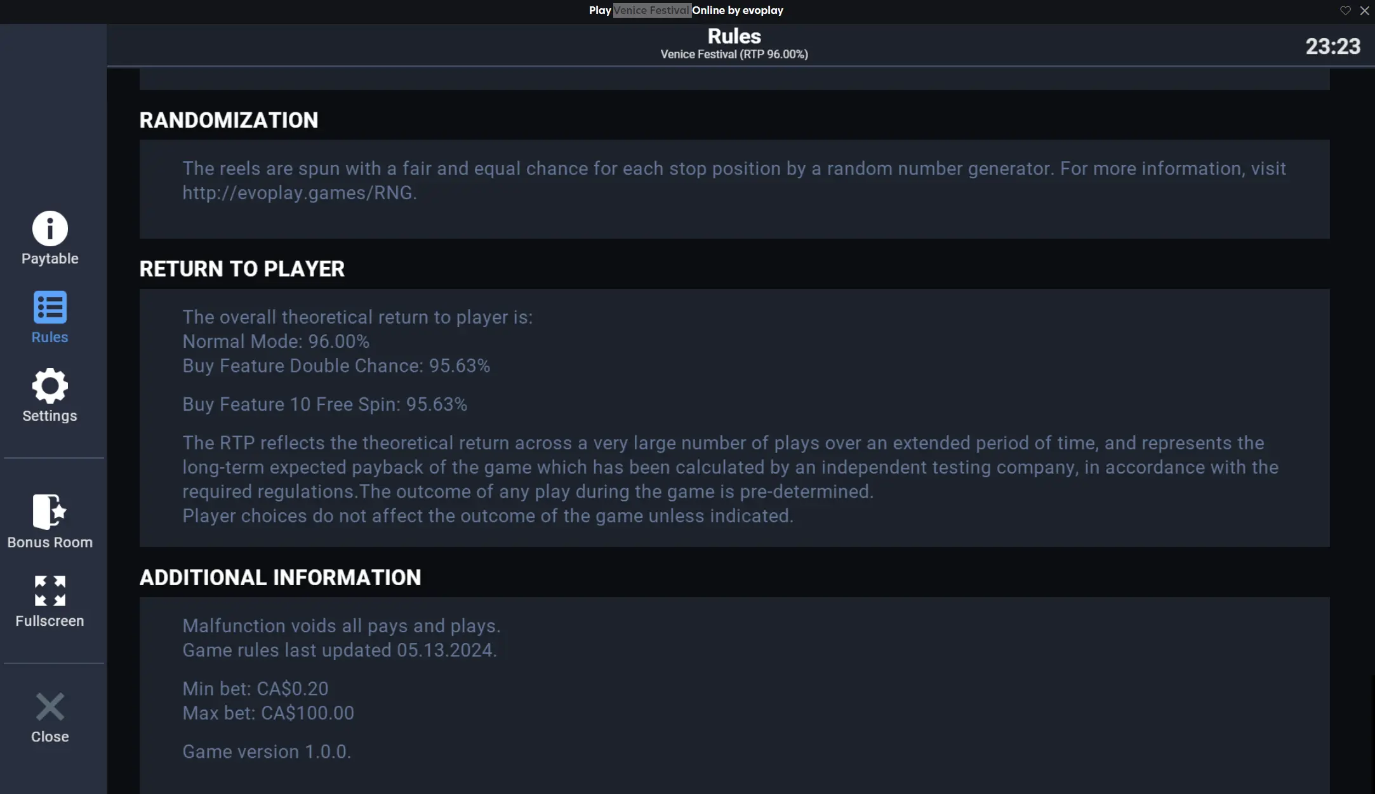Click the 23:23 clock display
This screenshot has height=794, width=1375.
click(x=1332, y=46)
